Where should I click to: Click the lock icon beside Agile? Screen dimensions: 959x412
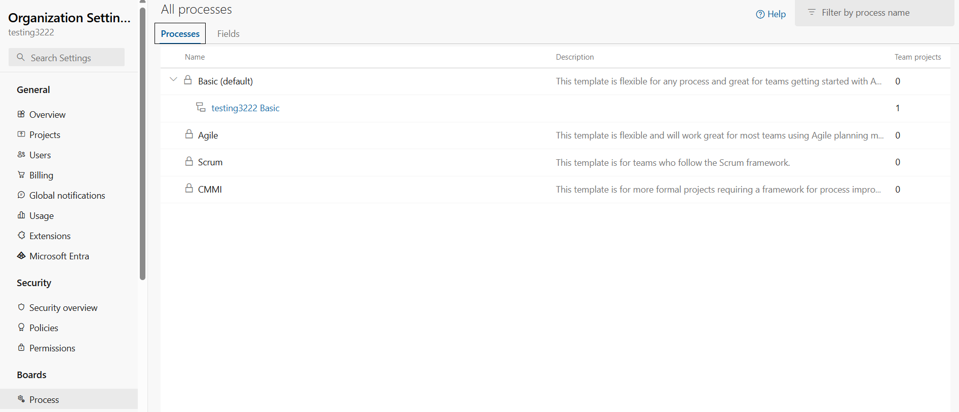pos(189,134)
